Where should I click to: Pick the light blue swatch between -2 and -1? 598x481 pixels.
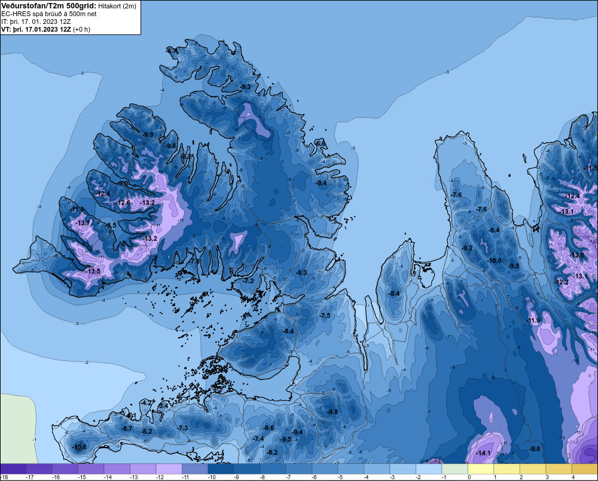tap(429, 468)
